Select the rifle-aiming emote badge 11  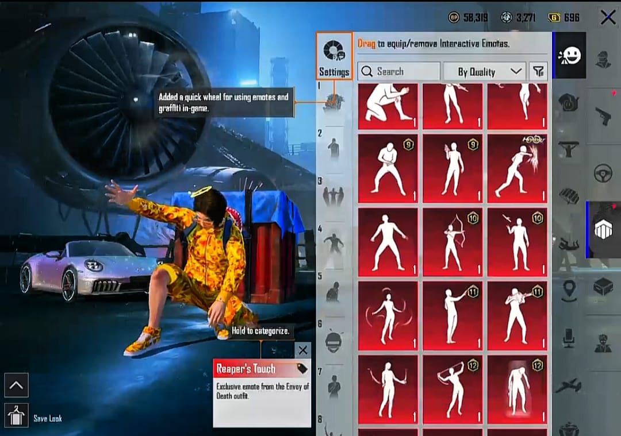pos(517,316)
